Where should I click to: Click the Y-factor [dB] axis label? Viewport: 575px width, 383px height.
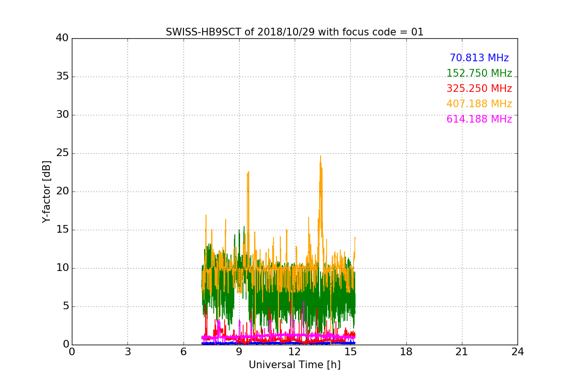46,191
